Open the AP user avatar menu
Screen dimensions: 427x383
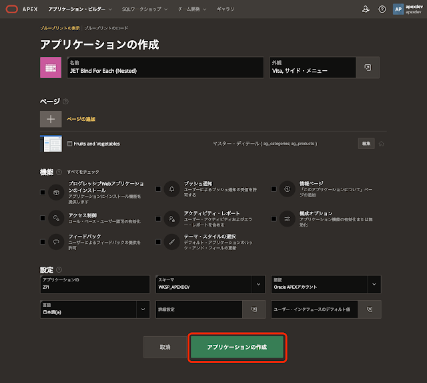(398, 9)
